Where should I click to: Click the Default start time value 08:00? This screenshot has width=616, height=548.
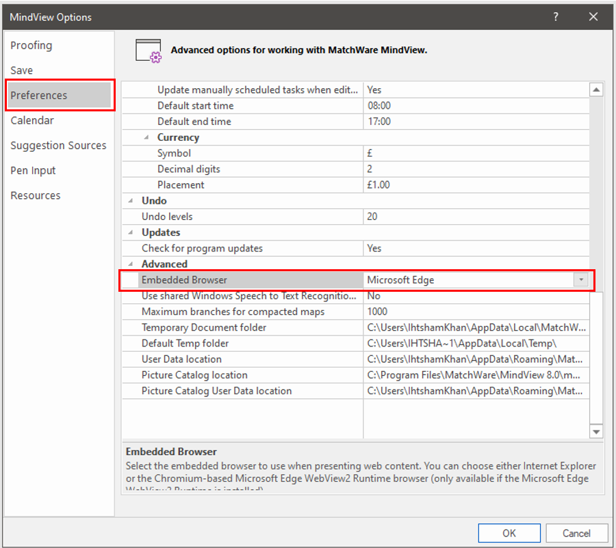pos(379,106)
